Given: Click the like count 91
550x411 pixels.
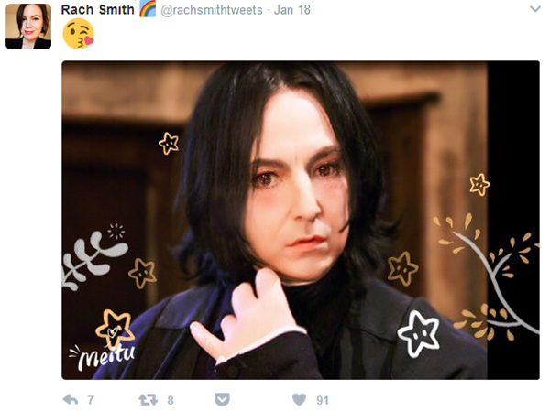Looking at the screenshot, I should (x=323, y=400).
